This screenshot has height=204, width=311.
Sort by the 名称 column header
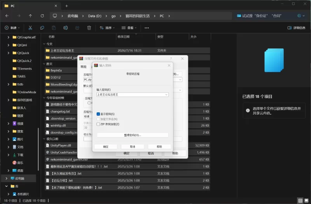[52, 37]
